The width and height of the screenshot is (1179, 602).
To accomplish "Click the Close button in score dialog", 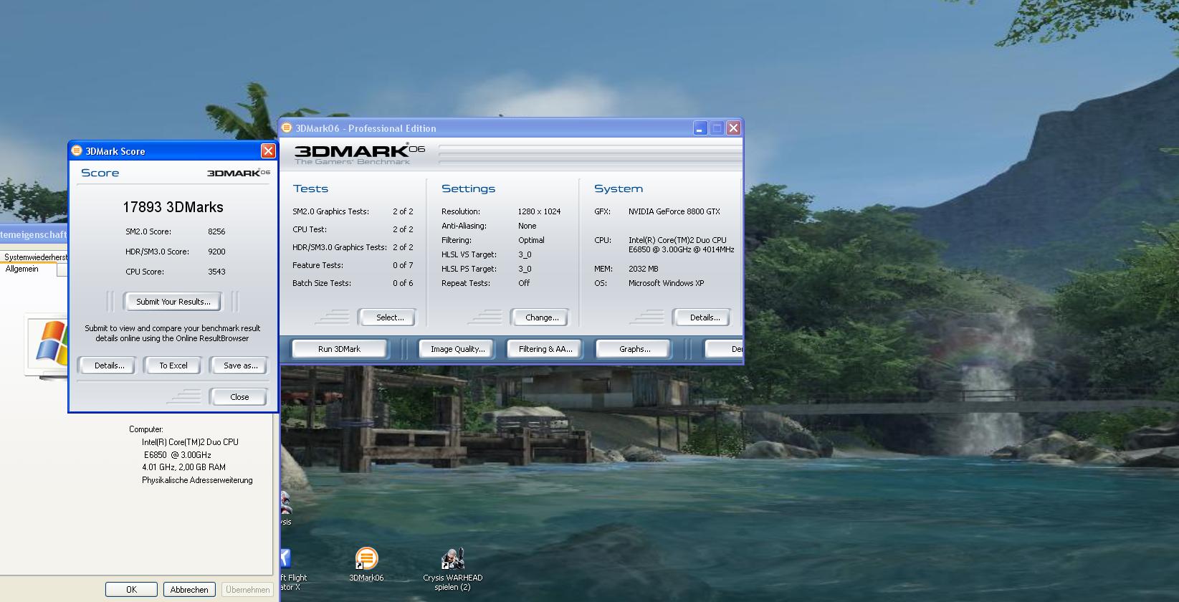I will 239,397.
